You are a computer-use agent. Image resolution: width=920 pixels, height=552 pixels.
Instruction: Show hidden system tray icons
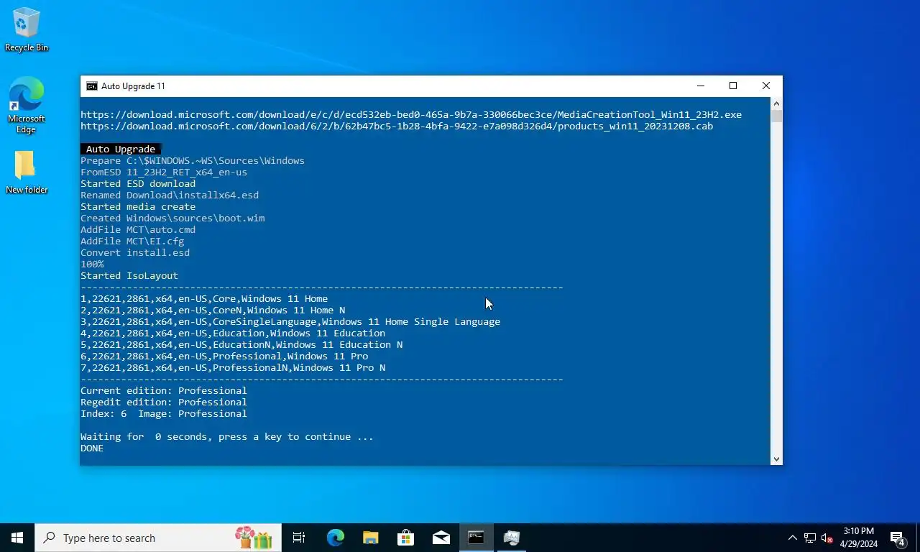coord(792,538)
